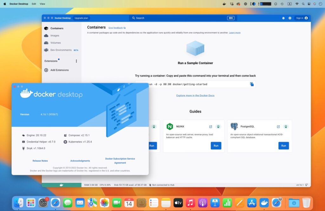Open the Extensions three-dot menu
Viewport: 325px width, 211px height.
(76, 61)
